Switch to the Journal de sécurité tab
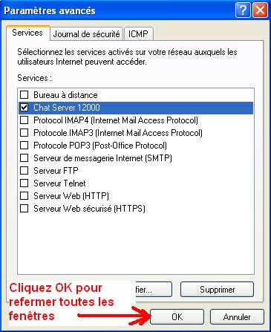The height and width of the screenshot is (332, 271). 86,34
